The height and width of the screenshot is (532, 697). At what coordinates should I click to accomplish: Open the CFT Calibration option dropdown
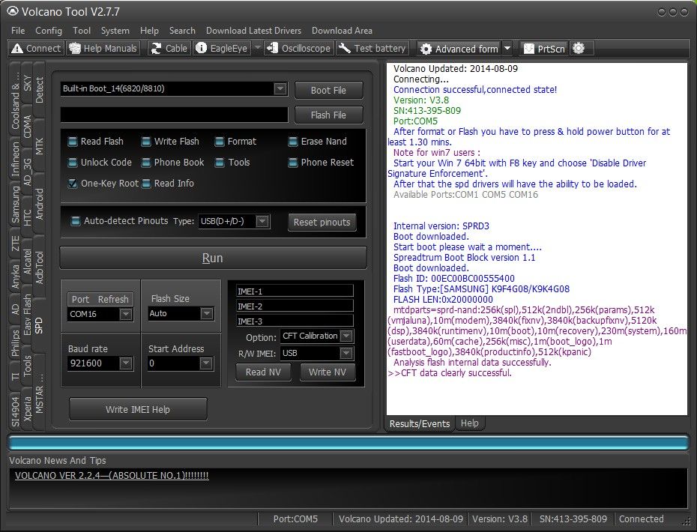point(346,336)
